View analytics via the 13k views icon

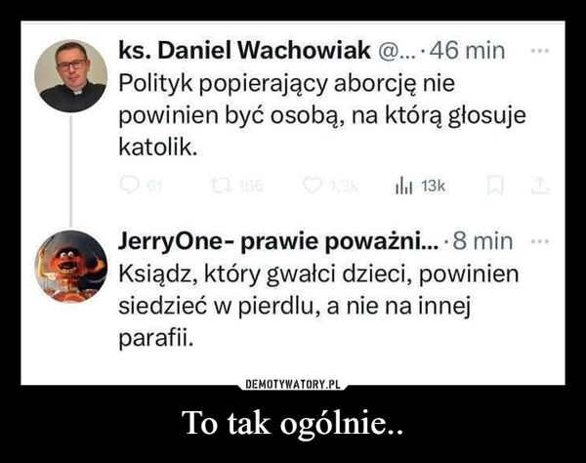pyautogui.click(x=403, y=187)
